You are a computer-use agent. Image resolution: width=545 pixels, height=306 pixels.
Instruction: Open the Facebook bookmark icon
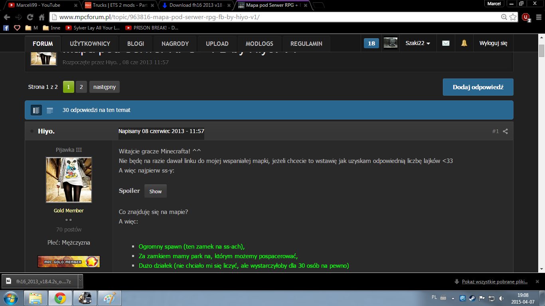click(6, 28)
